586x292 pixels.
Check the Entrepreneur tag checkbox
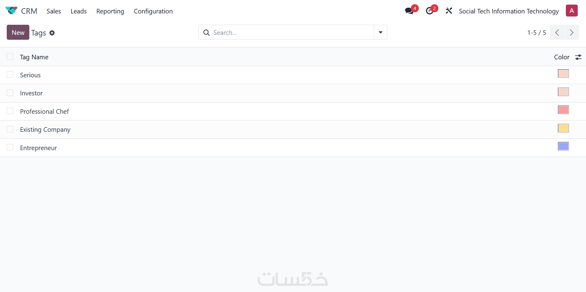click(x=10, y=147)
